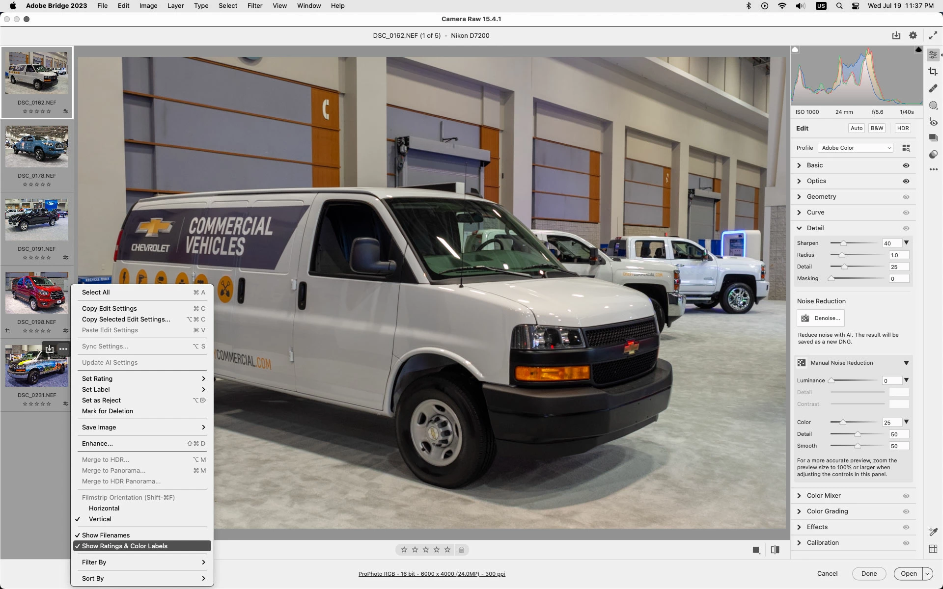Adjust the Sharpen slider handle
Viewport: 943px width, 589px height.
point(843,243)
